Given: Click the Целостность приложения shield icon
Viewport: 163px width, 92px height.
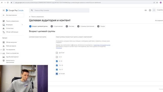Looking at the screenshot, I should pos(4,61).
